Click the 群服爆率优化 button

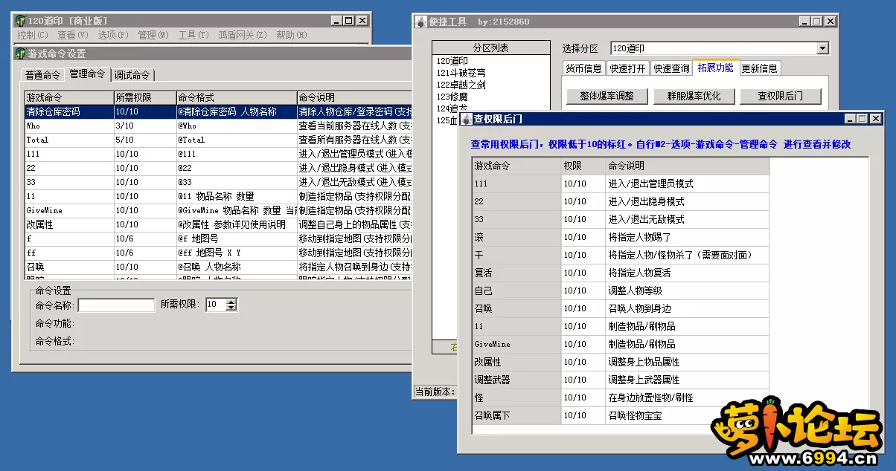pos(694,96)
